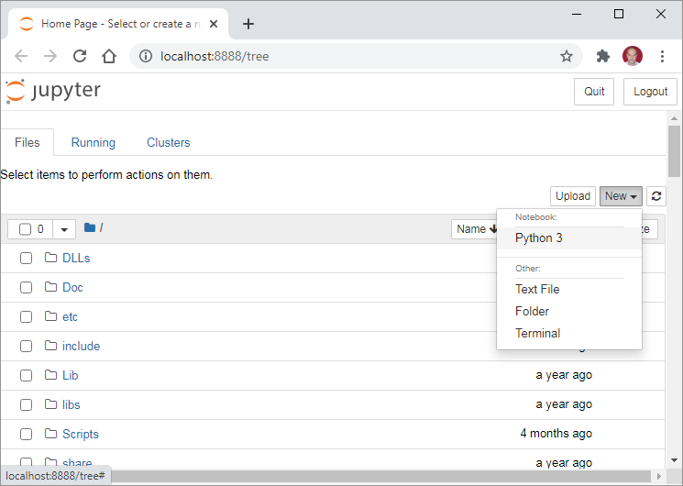Click the blue root folder icon

coord(90,227)
